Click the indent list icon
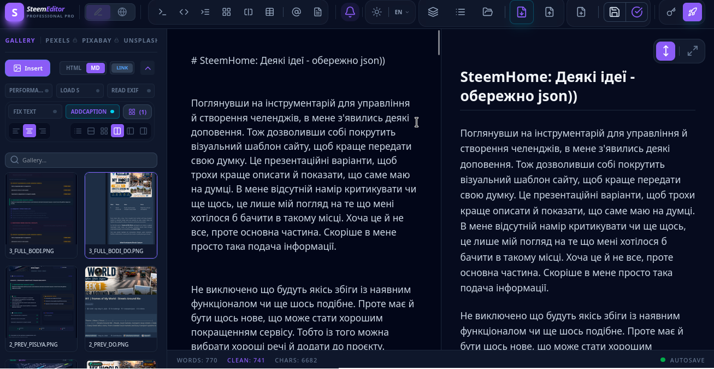The image size is (714, 369). tap(205, 12)
